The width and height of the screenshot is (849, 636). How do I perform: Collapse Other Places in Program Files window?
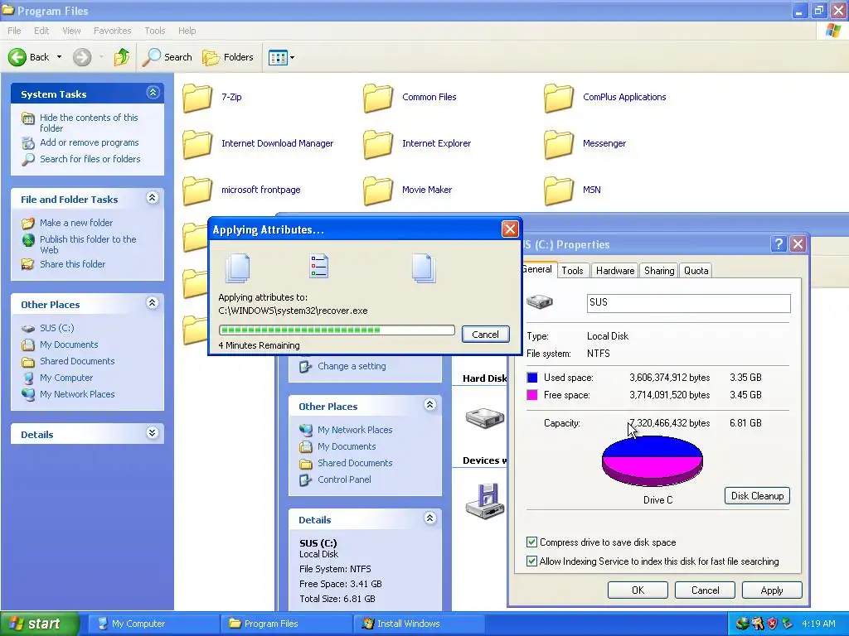pos(153,303)
